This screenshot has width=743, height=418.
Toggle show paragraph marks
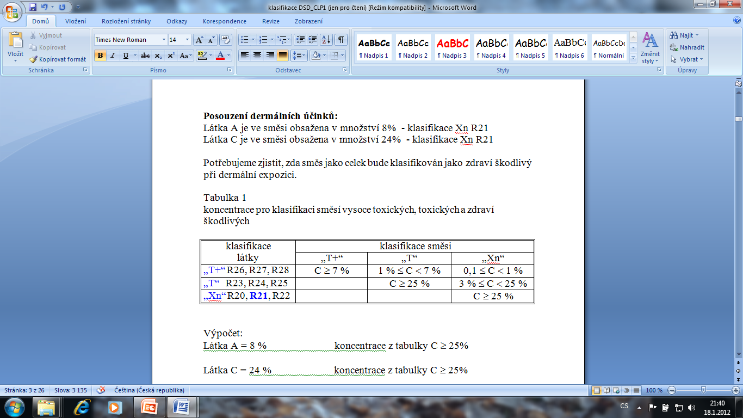pyautogui.click(x=341, y=40)
